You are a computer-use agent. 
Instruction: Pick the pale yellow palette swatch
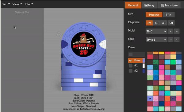click(x=173, y=57)
